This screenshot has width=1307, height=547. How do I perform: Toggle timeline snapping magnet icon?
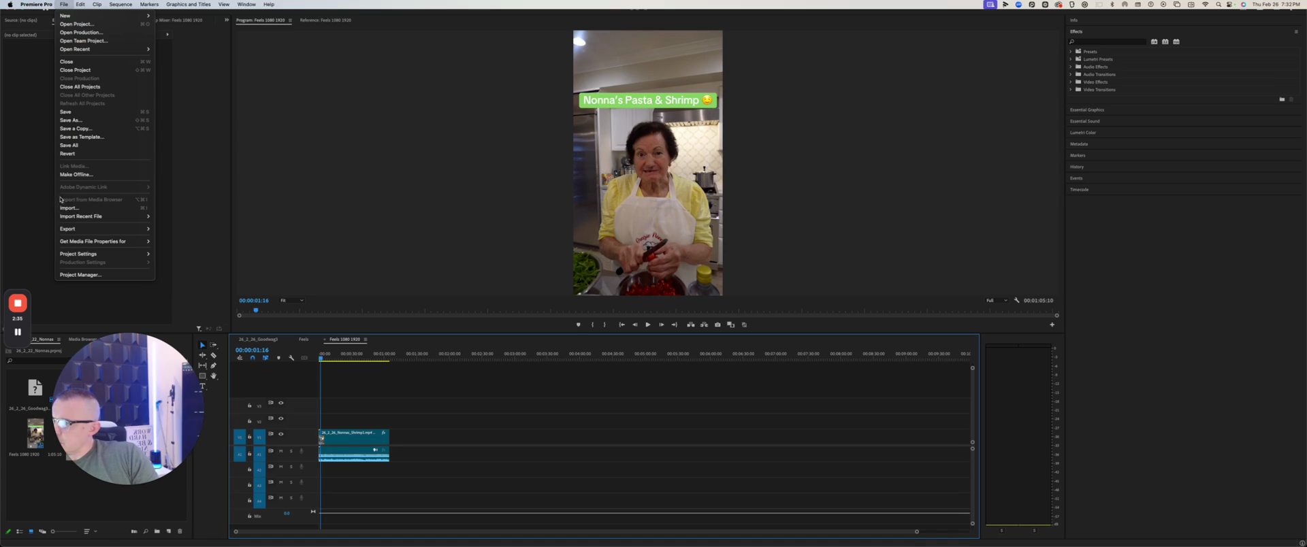point(253,358)
